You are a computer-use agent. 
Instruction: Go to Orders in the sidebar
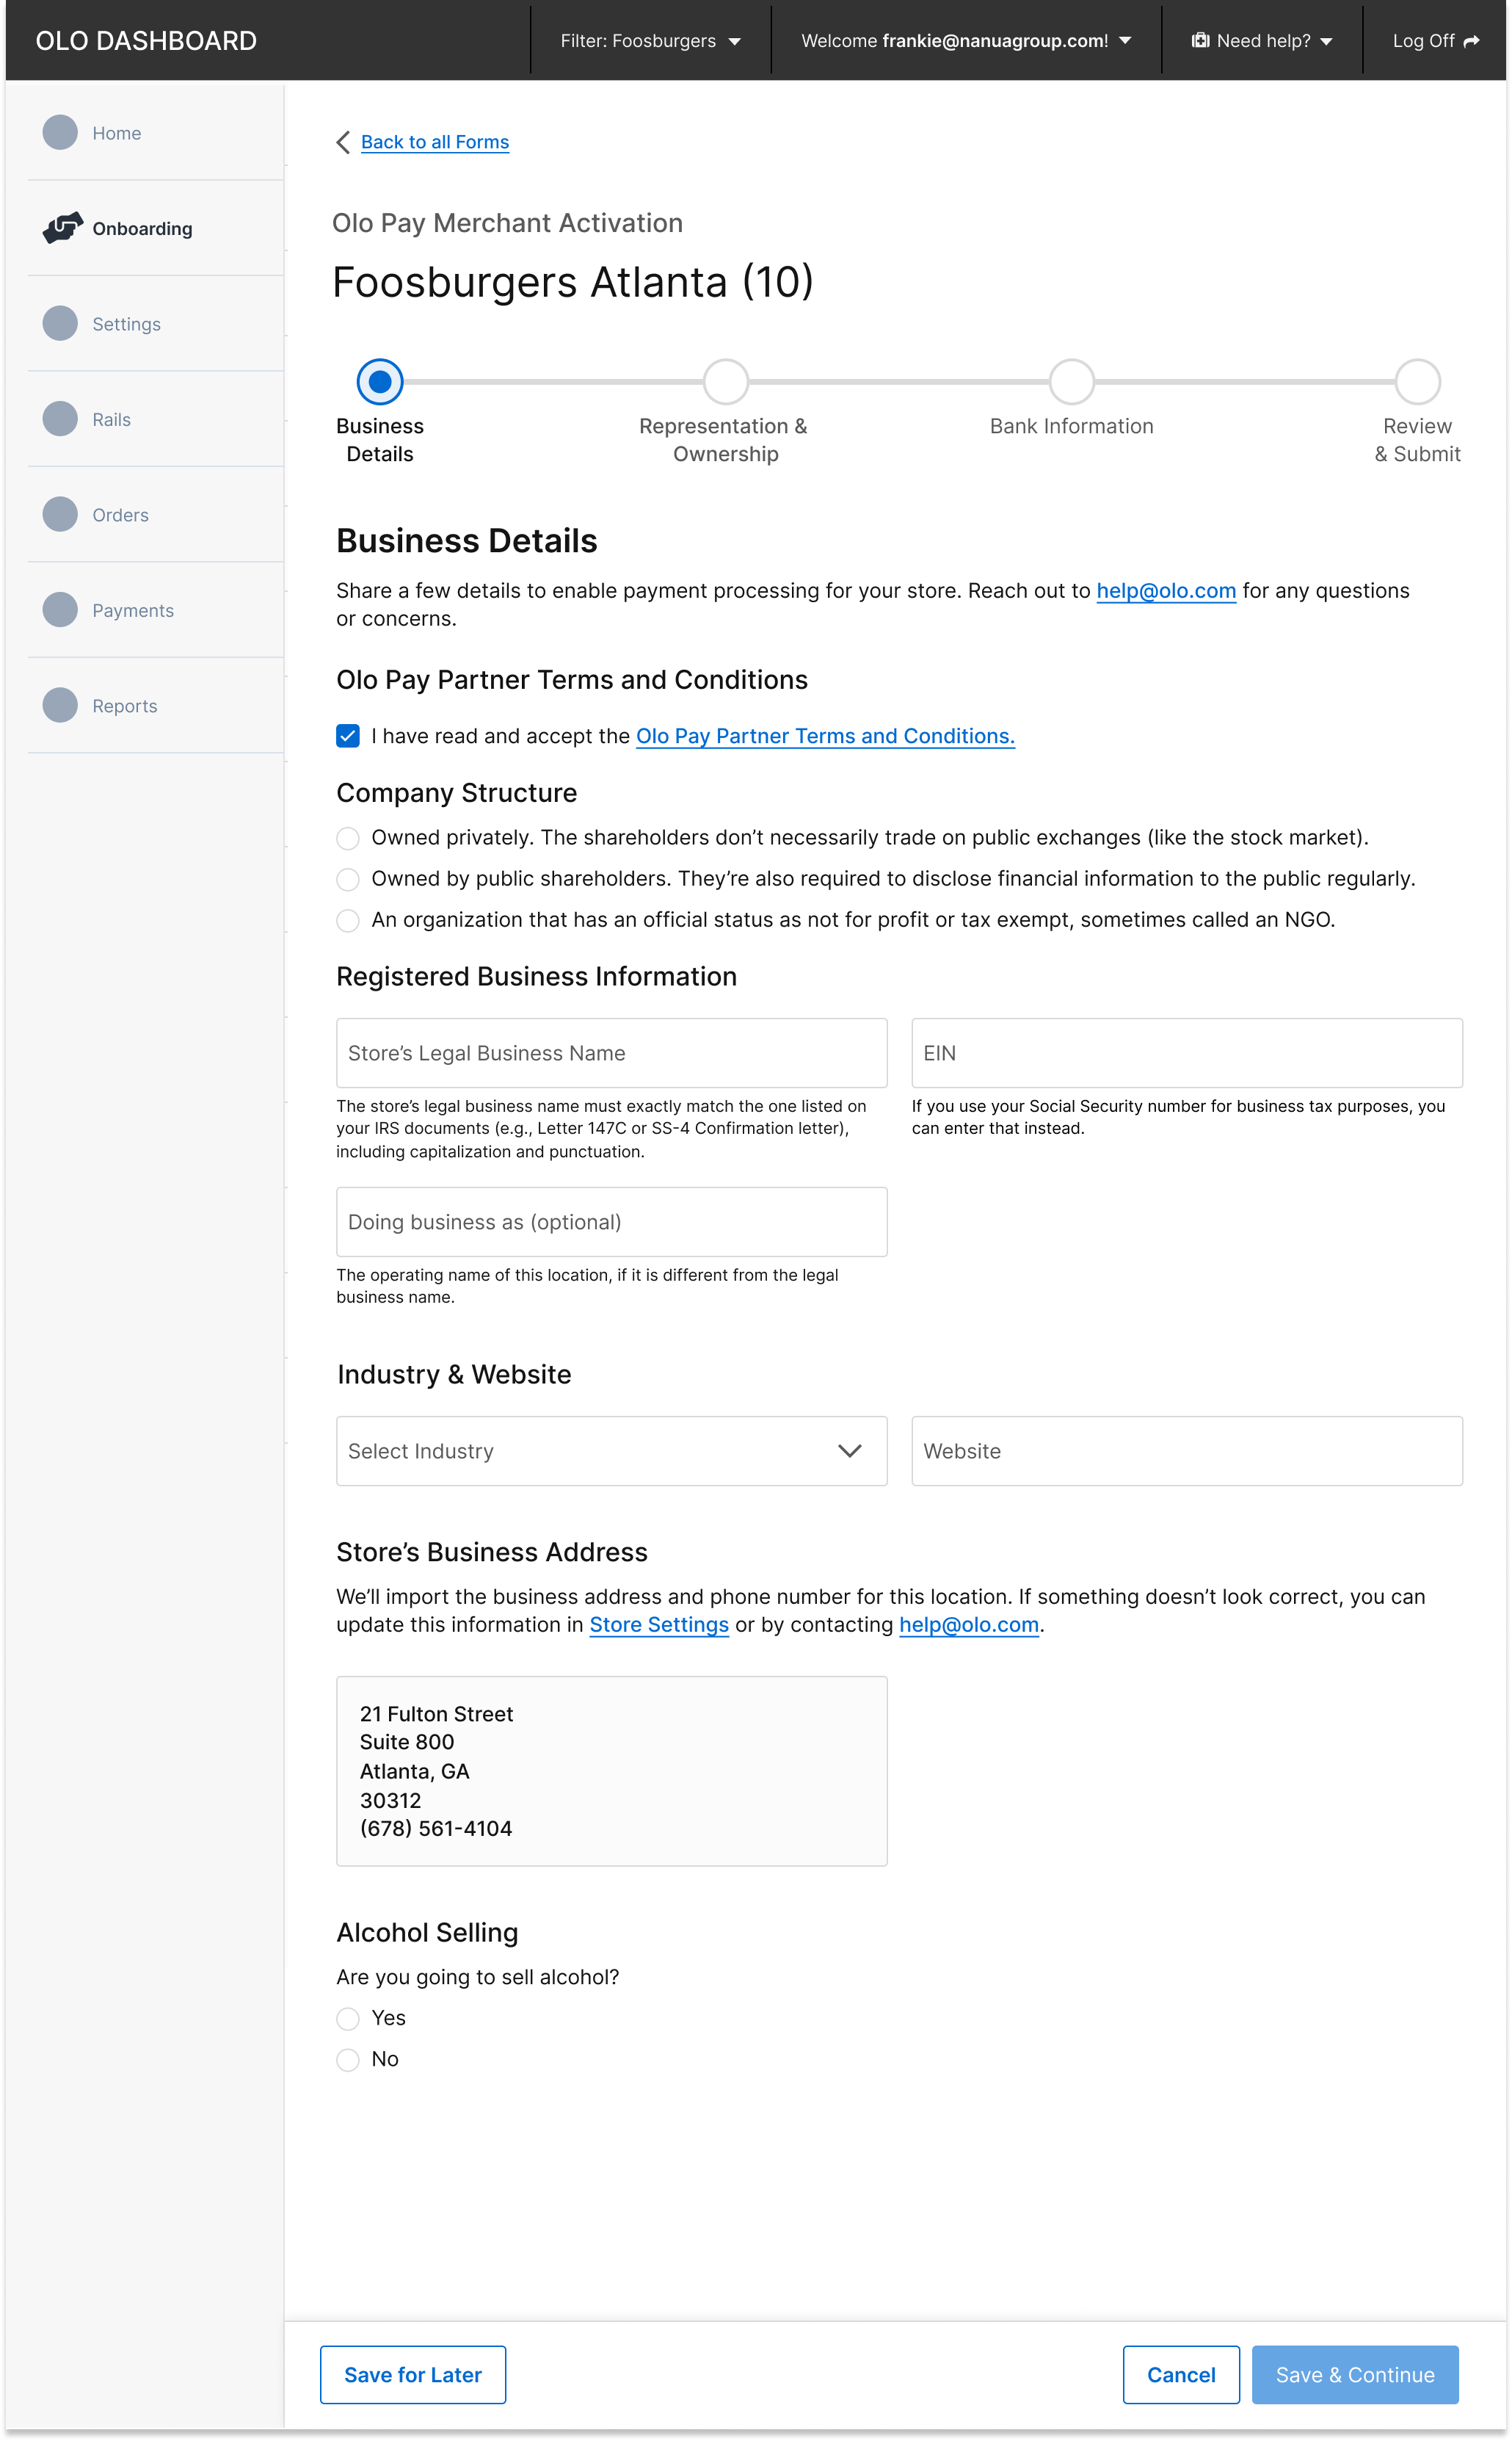tap(120, 516)
